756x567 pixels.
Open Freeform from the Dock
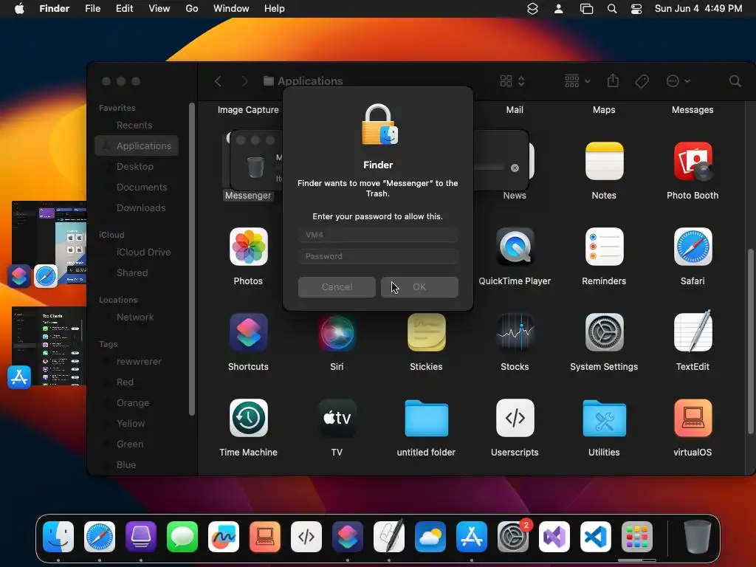pyautogui.click(x=224, y=537)
